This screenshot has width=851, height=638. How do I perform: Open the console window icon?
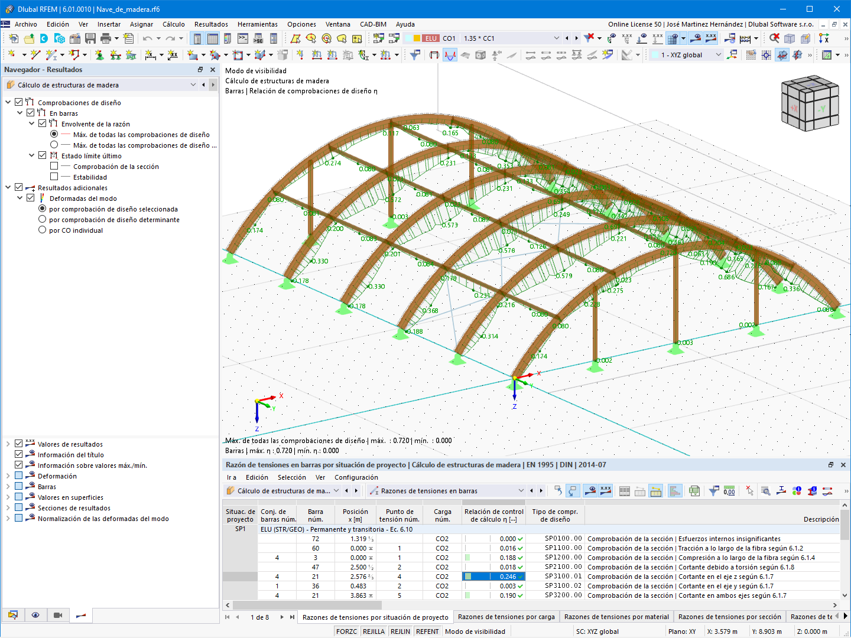point(242,38)
